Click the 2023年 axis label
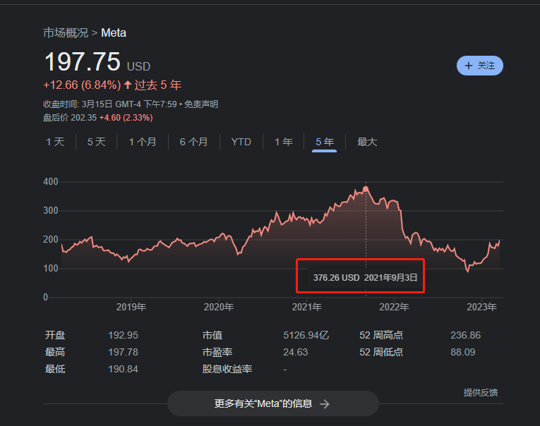The image size is (540, 426). coord(481,307)
